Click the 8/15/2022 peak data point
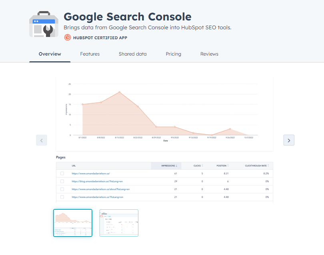 point(120,92)
